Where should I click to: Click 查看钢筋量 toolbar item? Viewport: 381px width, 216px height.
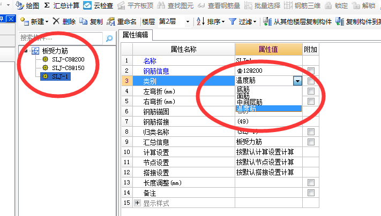click(219, 5)
